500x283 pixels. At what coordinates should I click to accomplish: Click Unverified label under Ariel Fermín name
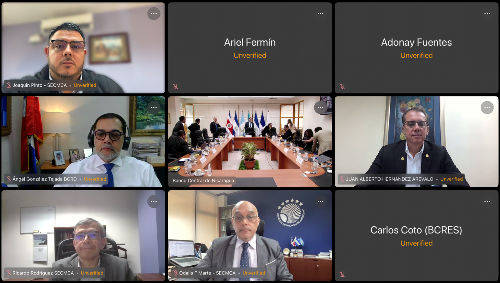250,55
